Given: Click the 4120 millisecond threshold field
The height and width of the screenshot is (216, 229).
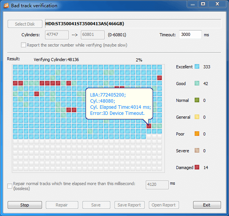Looking at the screenshot, I should (x=157, y=185).
